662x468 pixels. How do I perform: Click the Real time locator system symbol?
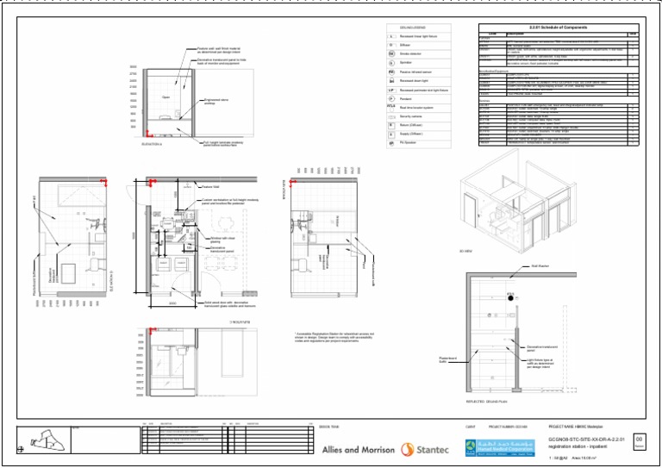tap(391, 108)
